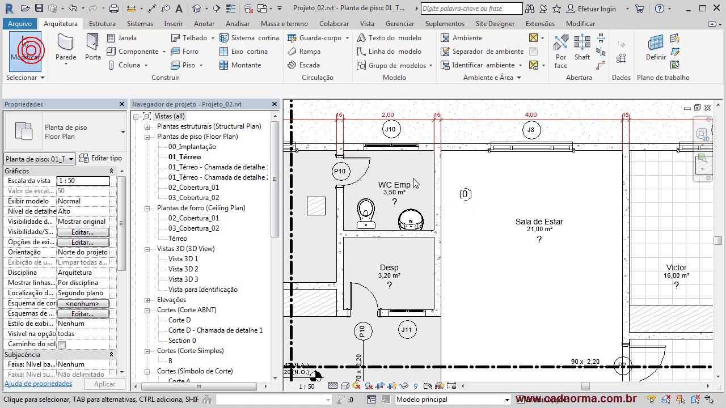
Task: Click the Print icon in quick access toolbar
Action: point(114,8)
